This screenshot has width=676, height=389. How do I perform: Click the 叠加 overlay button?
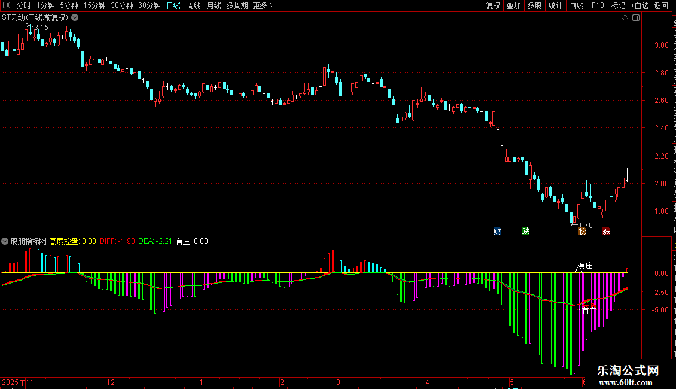point(514,5)
